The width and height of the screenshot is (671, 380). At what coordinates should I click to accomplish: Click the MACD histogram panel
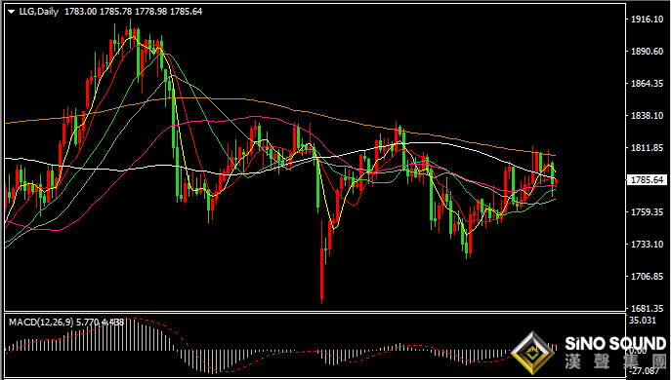315,346
